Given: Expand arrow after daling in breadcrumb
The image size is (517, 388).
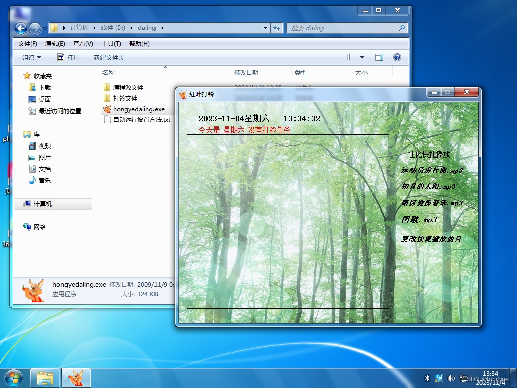Looking at the screenshot, I should coord(162,28).
